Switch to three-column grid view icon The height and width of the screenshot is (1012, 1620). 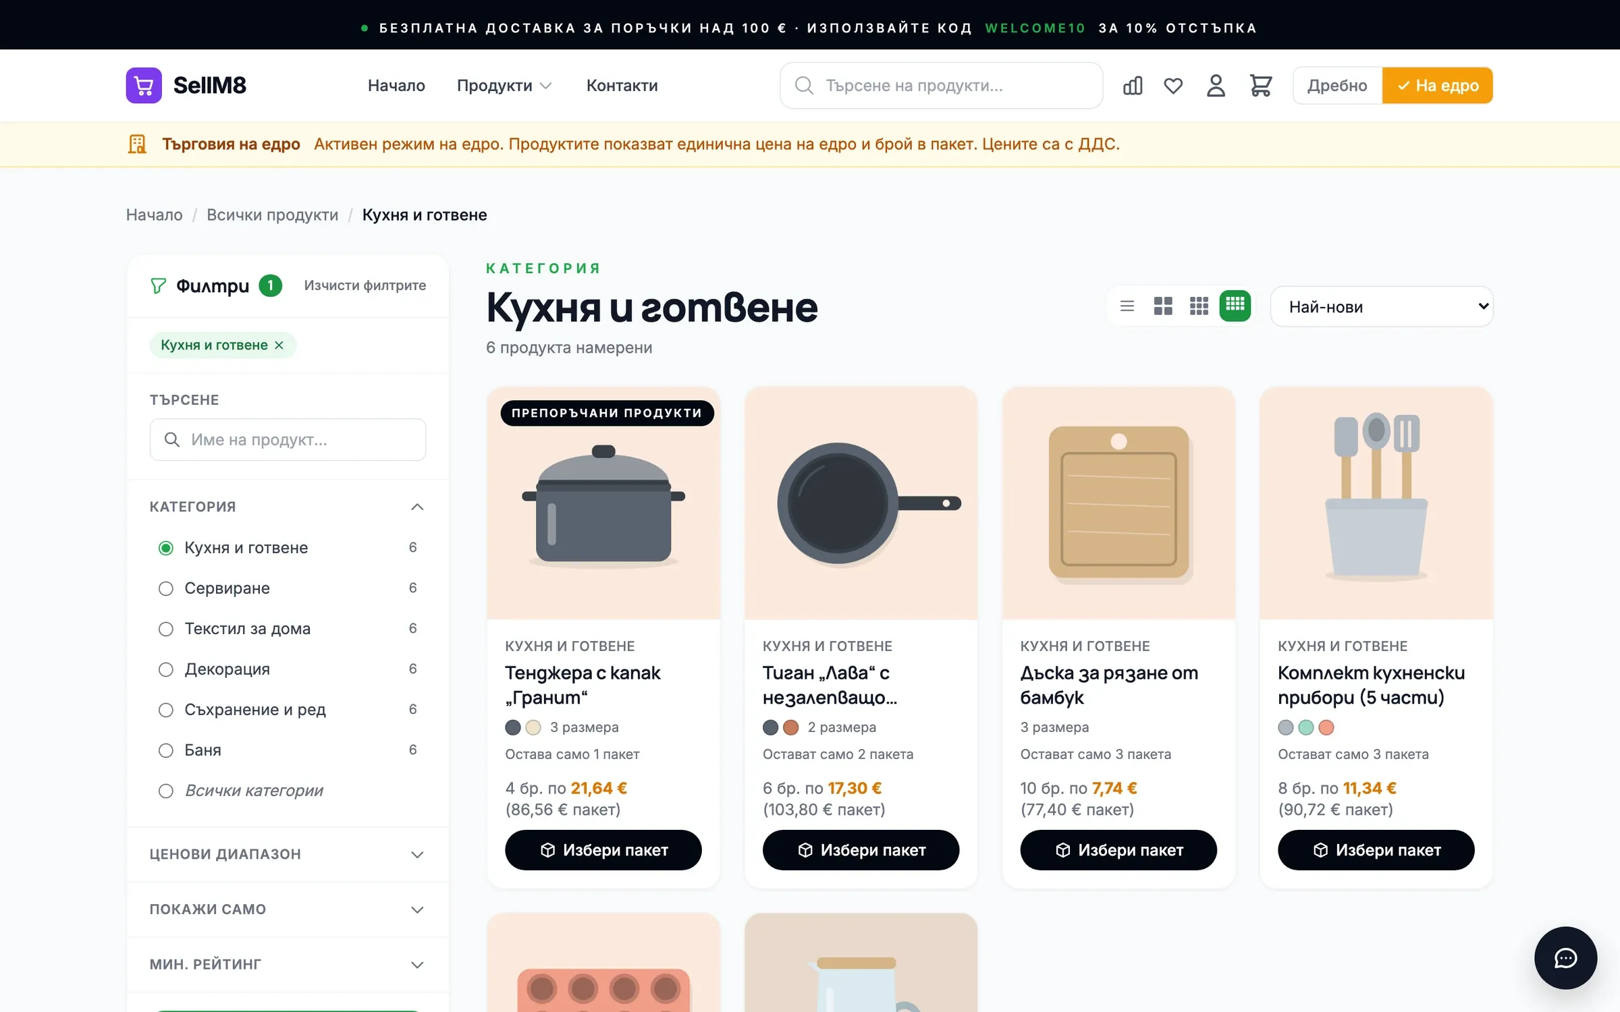click(x=1199, y=306)
